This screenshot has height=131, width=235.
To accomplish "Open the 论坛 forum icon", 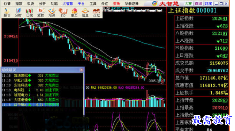I will pos(96,13).
